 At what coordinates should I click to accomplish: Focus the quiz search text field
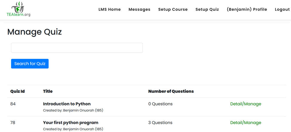click(x=77, y=48)
